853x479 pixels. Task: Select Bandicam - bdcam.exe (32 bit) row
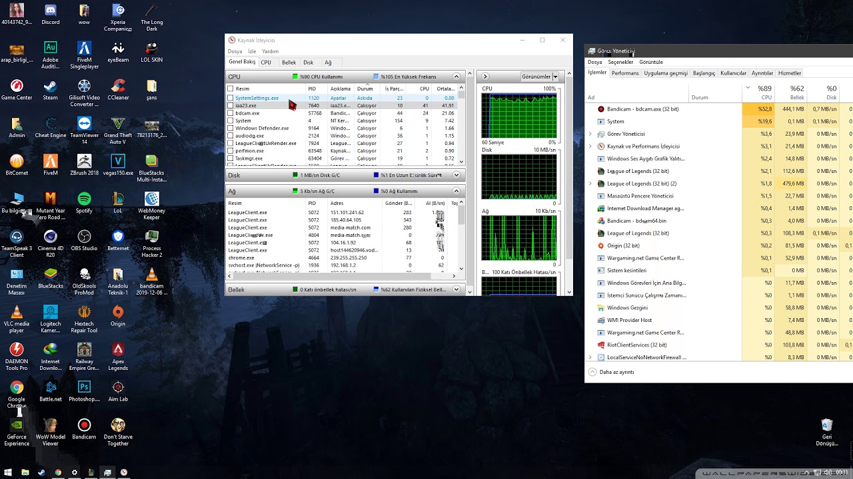coord(720,109)
